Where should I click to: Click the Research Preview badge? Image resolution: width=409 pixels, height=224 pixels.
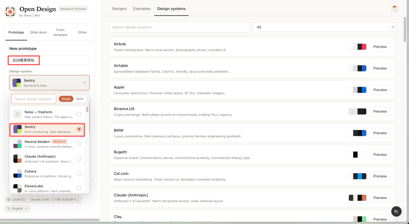(73, 9)
